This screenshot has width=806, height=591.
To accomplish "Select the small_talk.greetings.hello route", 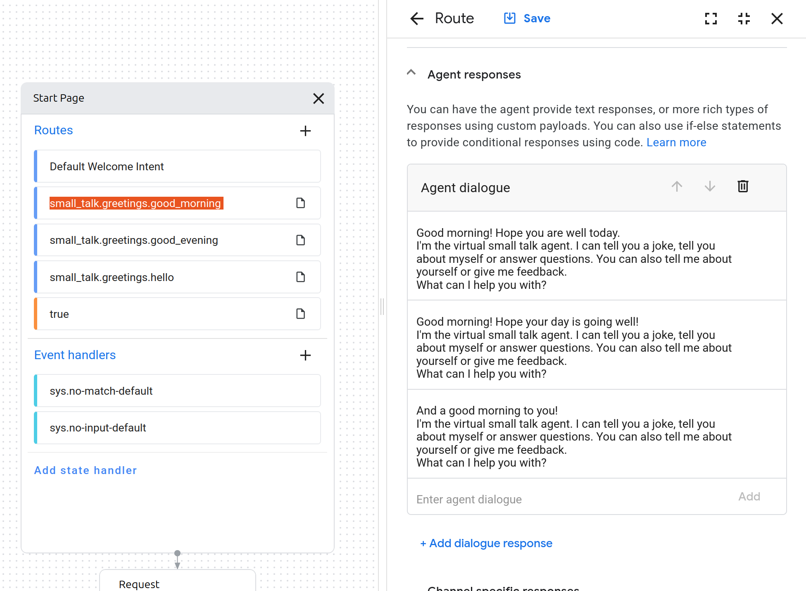I will [165, 277].
